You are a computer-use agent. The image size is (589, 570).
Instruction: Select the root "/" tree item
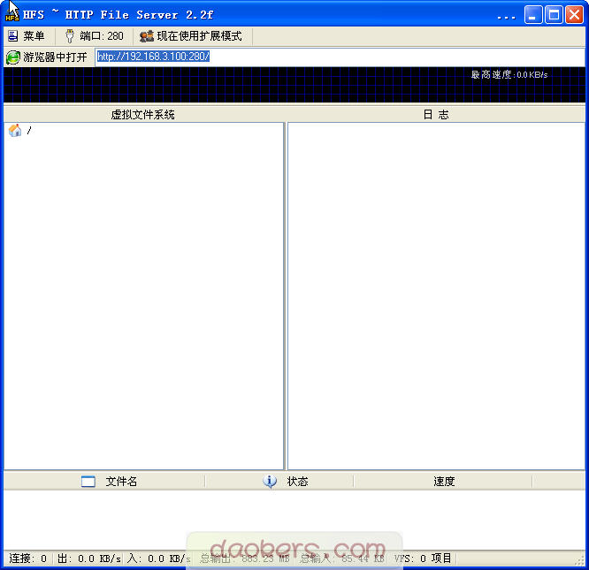click(29, 130)
